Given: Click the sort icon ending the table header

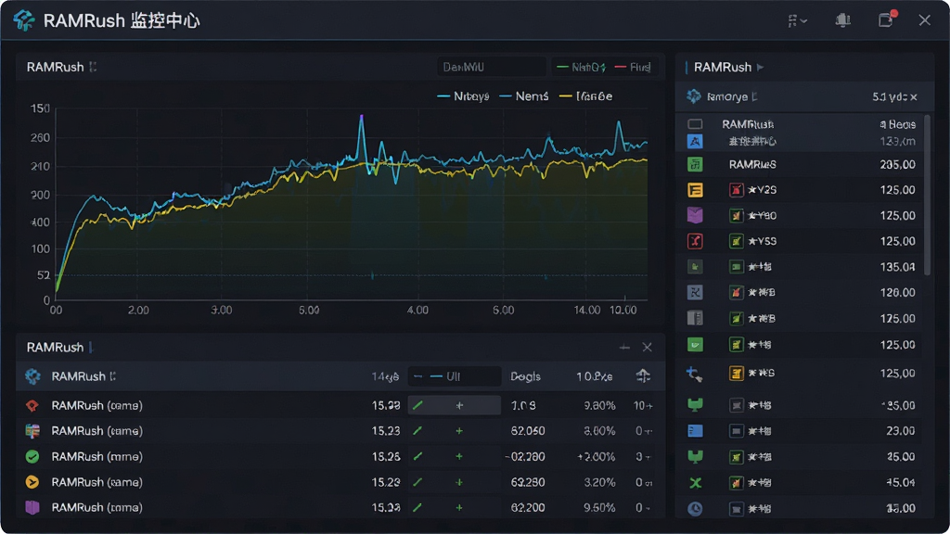Looking at the screenshot, I should (643, 376).
